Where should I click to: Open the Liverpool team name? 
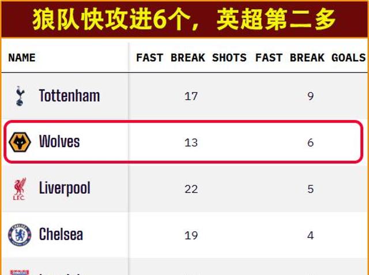65,189
